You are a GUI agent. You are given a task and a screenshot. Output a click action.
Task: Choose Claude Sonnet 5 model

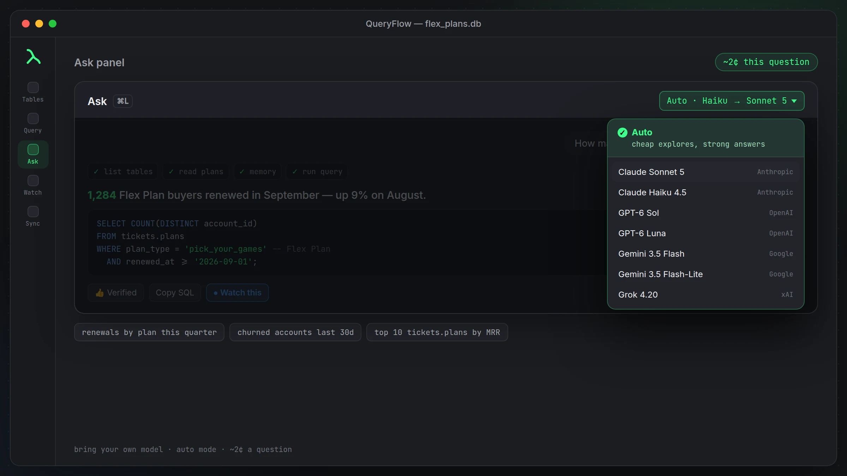tap(705, 172)
